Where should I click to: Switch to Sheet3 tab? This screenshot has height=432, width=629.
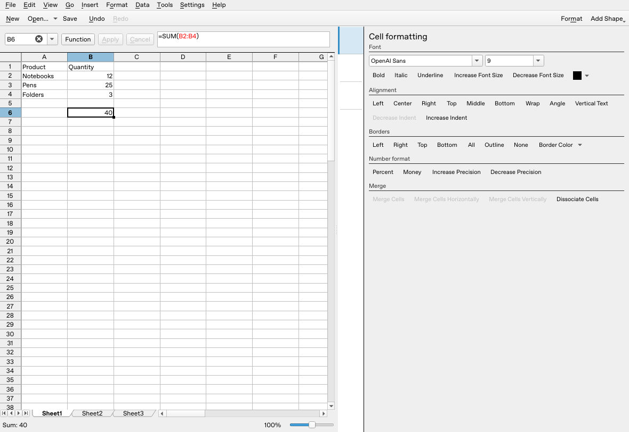click(133, 413)
